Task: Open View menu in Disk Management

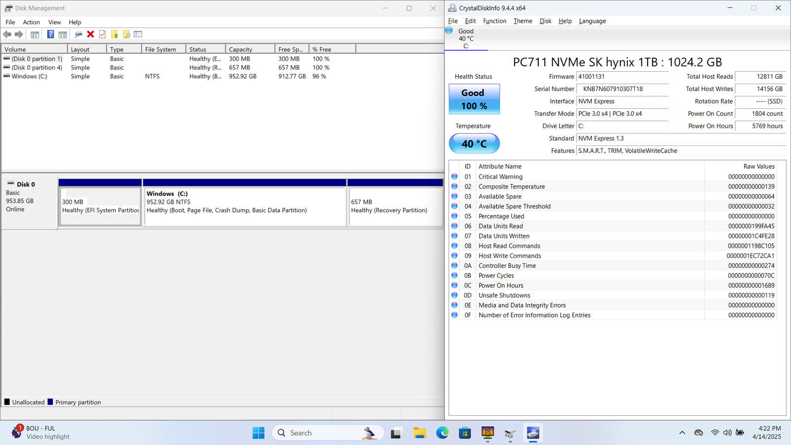Action: (54, 22)
